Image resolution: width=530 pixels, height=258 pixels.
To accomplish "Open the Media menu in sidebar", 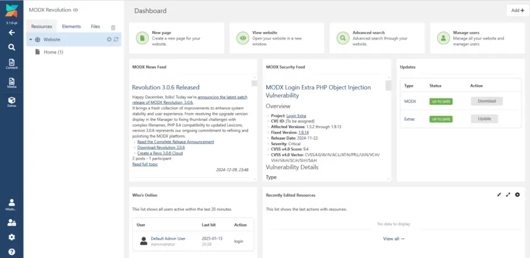I will click(12, 82).
